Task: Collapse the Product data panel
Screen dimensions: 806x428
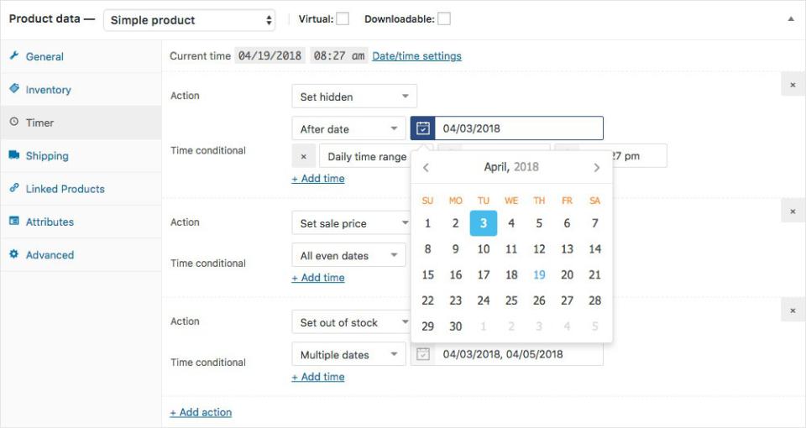Action: pyautogui.click(x=790, y=18)
